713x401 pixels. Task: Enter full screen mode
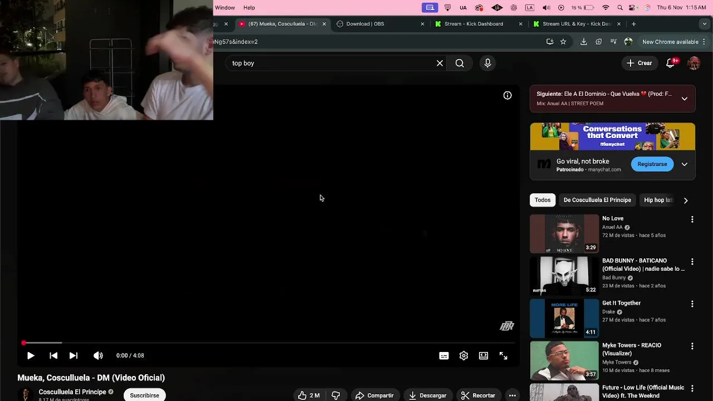[x=504, y=356]
